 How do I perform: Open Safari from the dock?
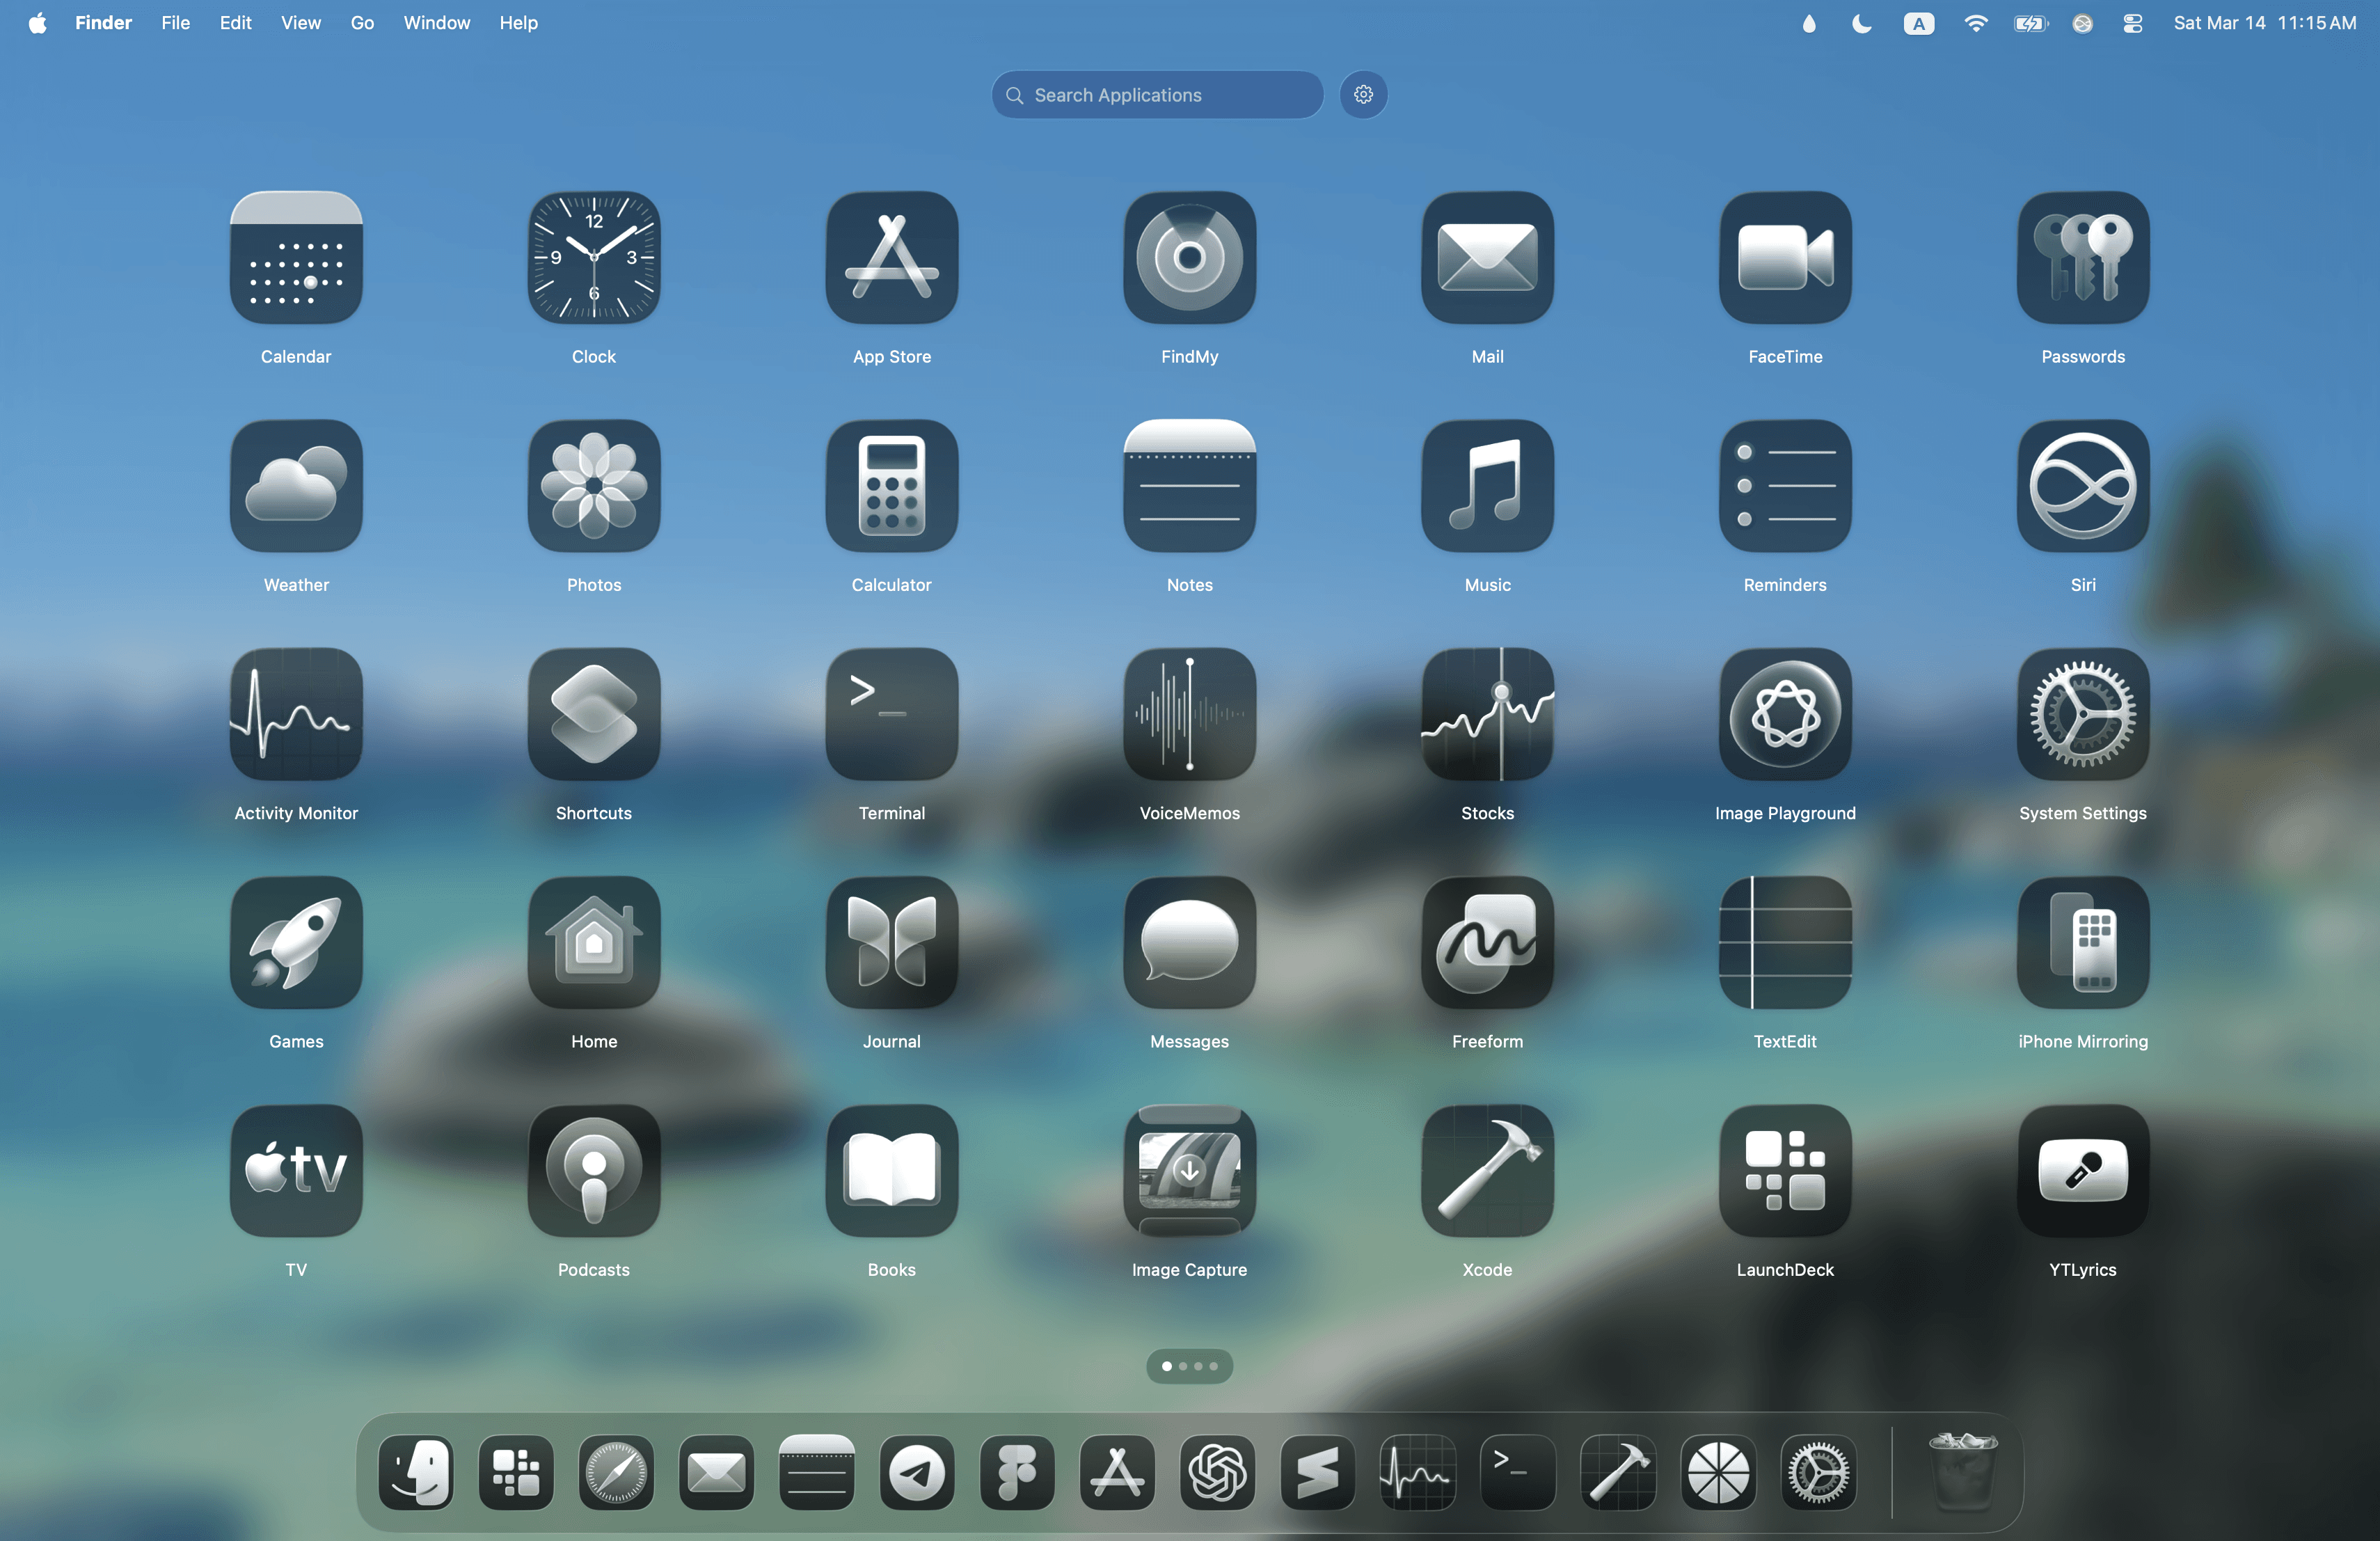click(616, 1472)
